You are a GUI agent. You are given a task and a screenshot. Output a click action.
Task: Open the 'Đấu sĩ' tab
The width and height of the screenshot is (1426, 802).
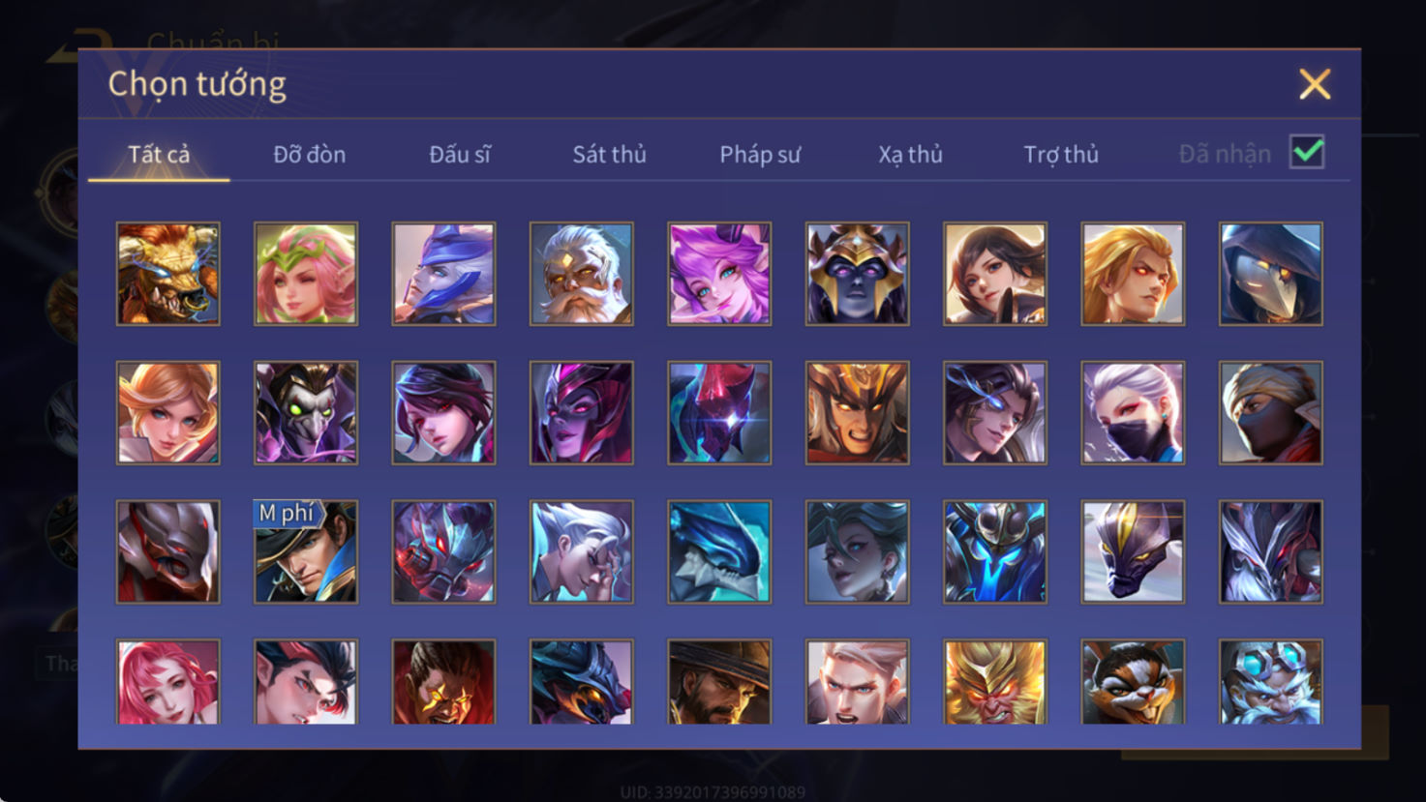(460, 154)
